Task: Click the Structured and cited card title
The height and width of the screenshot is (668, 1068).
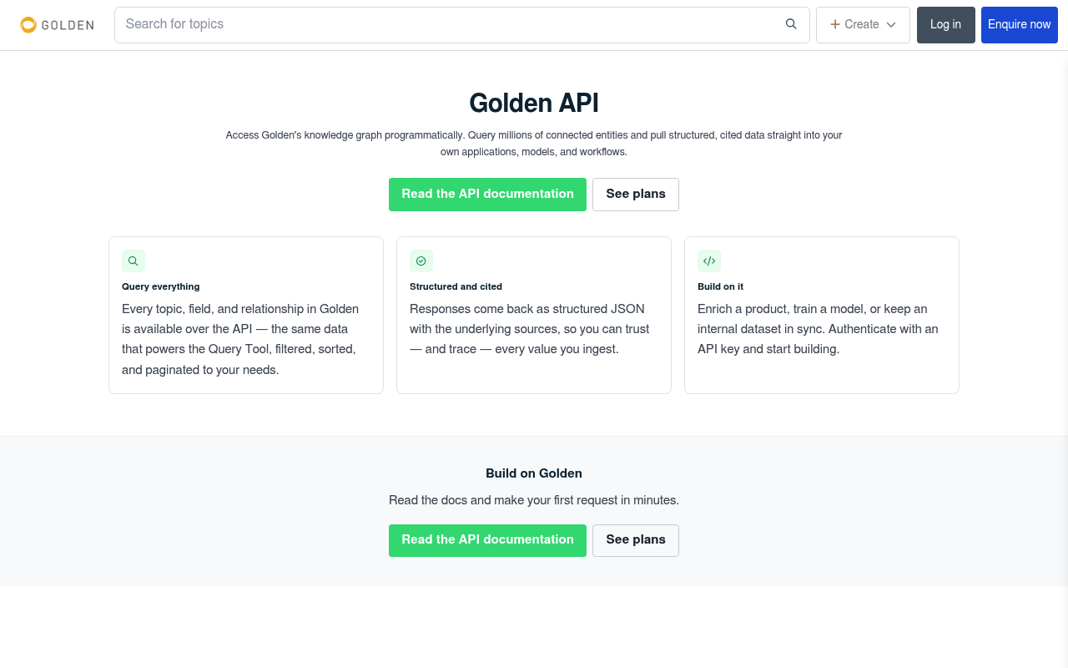Action: click(x=456, y=286)
